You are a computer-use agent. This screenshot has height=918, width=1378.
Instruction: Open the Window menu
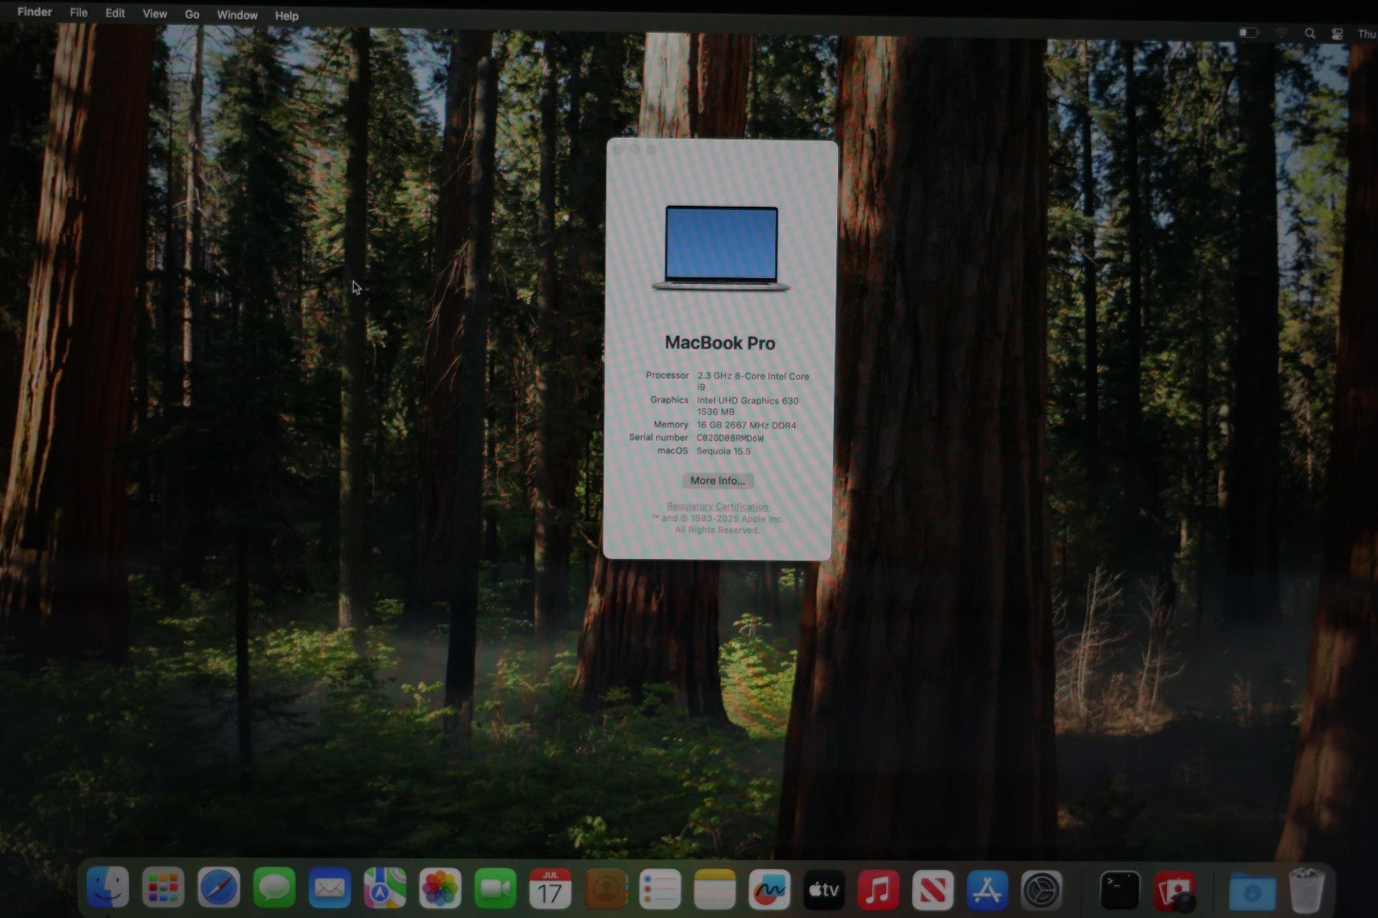[x=237, y=16]
